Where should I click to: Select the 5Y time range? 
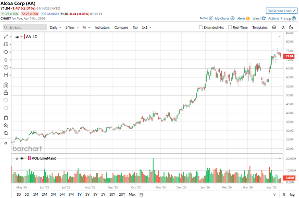(103, 194)
